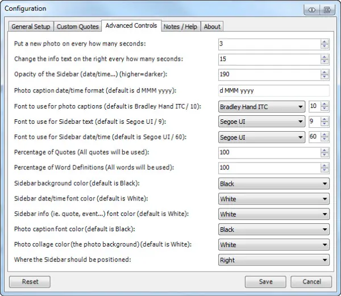Decrease Sidebar text font size 9

325,124
